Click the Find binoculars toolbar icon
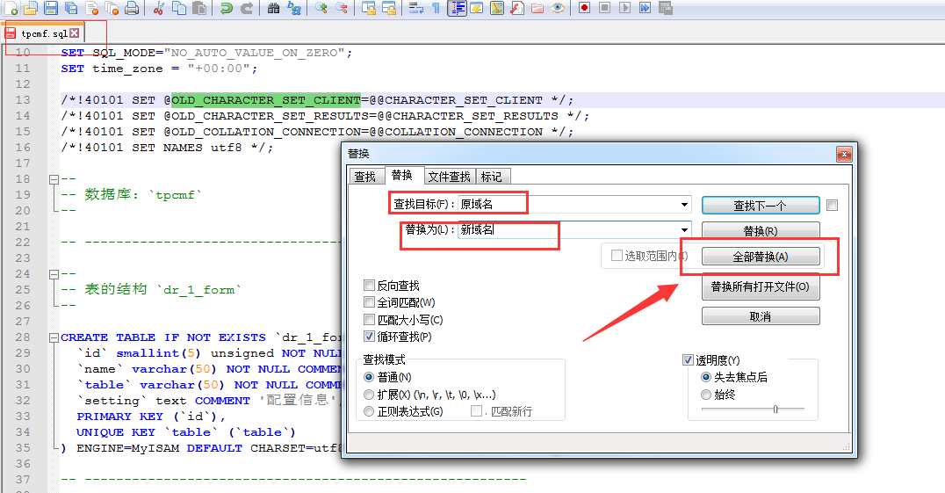 point(273,8)
